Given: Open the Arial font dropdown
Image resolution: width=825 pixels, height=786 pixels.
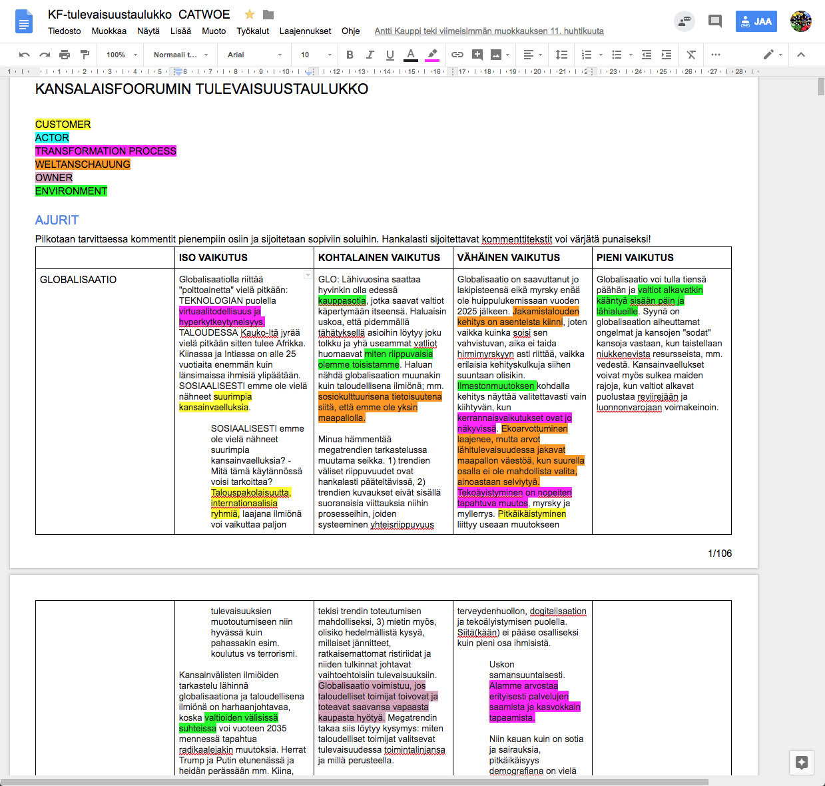Looking at the screenshot, I should click(x=254, y=55).
